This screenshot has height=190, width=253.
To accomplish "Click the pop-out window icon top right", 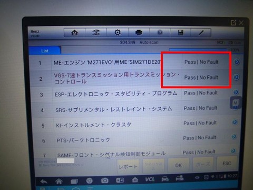I will [233, 23].
